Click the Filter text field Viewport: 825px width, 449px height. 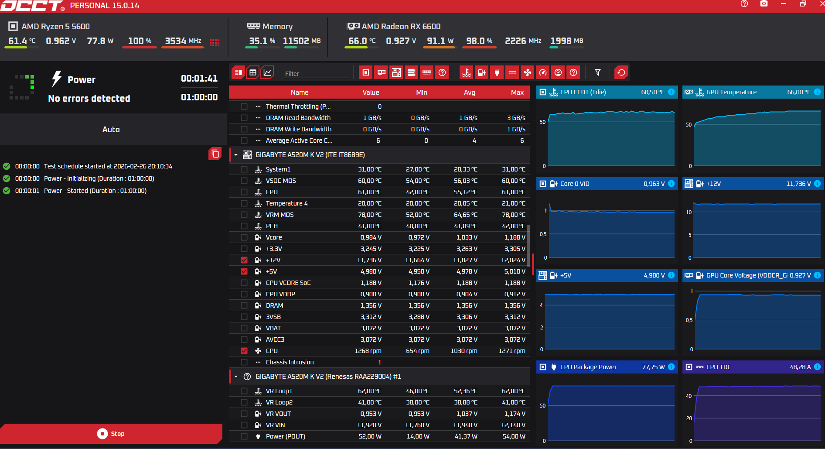tap(316, 74)
